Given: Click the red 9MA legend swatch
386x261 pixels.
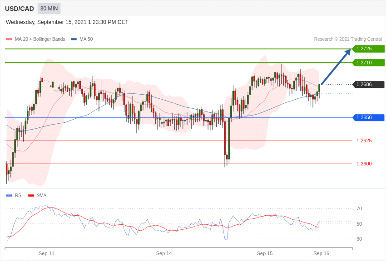Looking at the screenshot, I should (31, 195).
